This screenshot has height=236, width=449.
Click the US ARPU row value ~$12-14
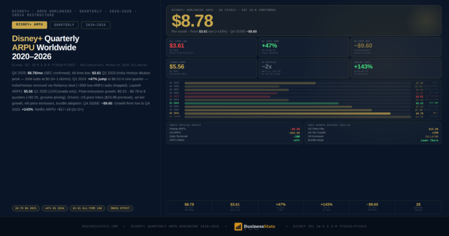point(294,133)
